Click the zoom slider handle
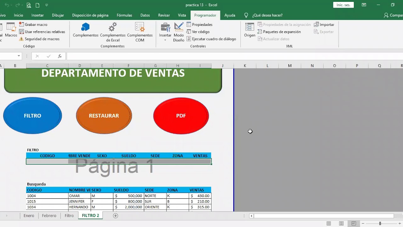Viewport: 403px width, 227px height. pos(380,224)
